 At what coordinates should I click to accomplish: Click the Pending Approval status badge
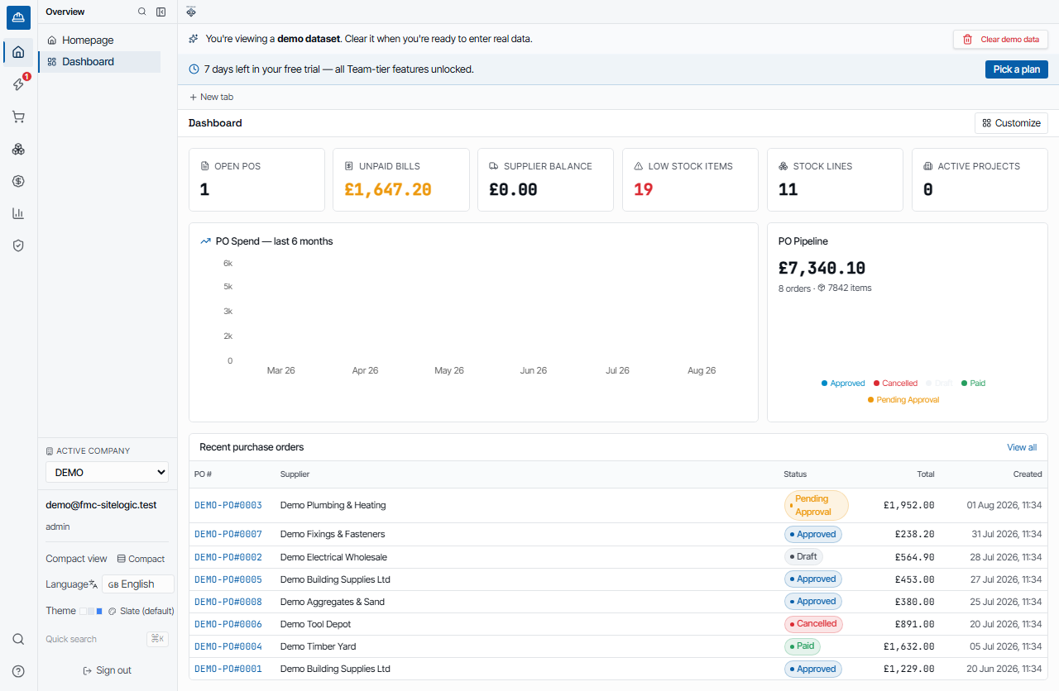[817, 505]
